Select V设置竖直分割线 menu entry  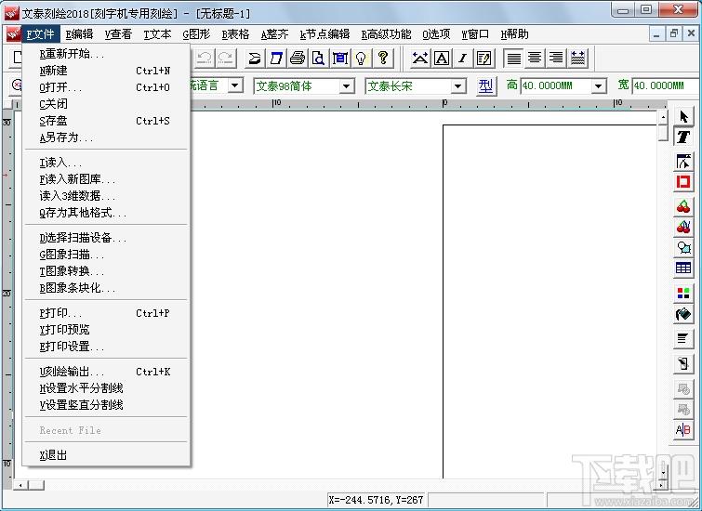107,405
